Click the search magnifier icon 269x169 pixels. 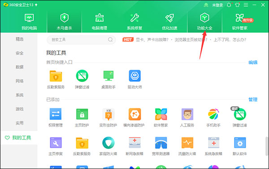pos(110,40)
